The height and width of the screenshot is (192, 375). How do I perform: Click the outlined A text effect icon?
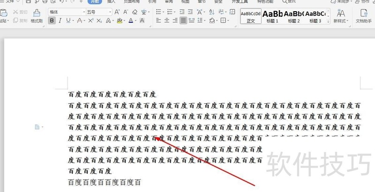point(108,21)
